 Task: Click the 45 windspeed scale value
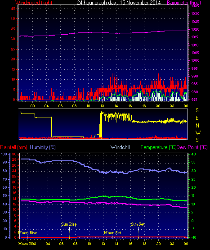click(x=13, y=9)
